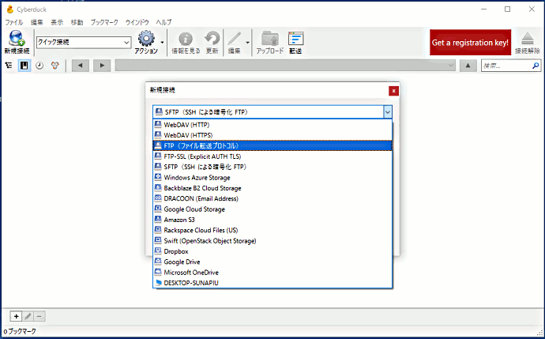The height and width of the screenshot is (339, 545).
Task: Open the ブックマーク menu
Action: pyautogui.click(x=106, y=22)
